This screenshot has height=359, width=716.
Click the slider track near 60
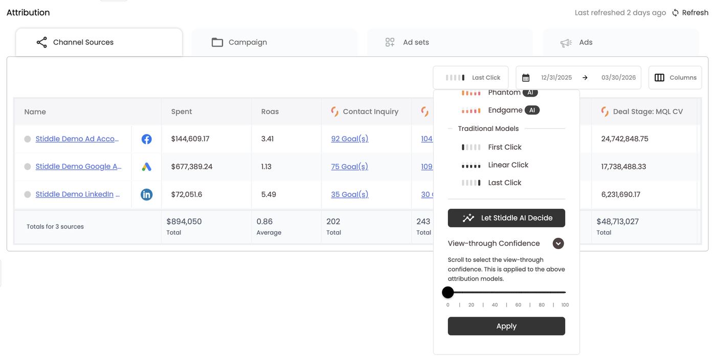click(518, 293)
